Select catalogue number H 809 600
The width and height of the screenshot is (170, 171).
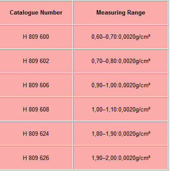pos(36,37)
